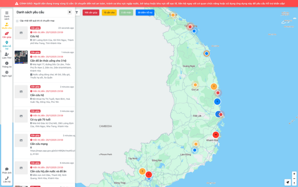Toggle the red '166 cần giúp' filter

click(x=91, y=13)
